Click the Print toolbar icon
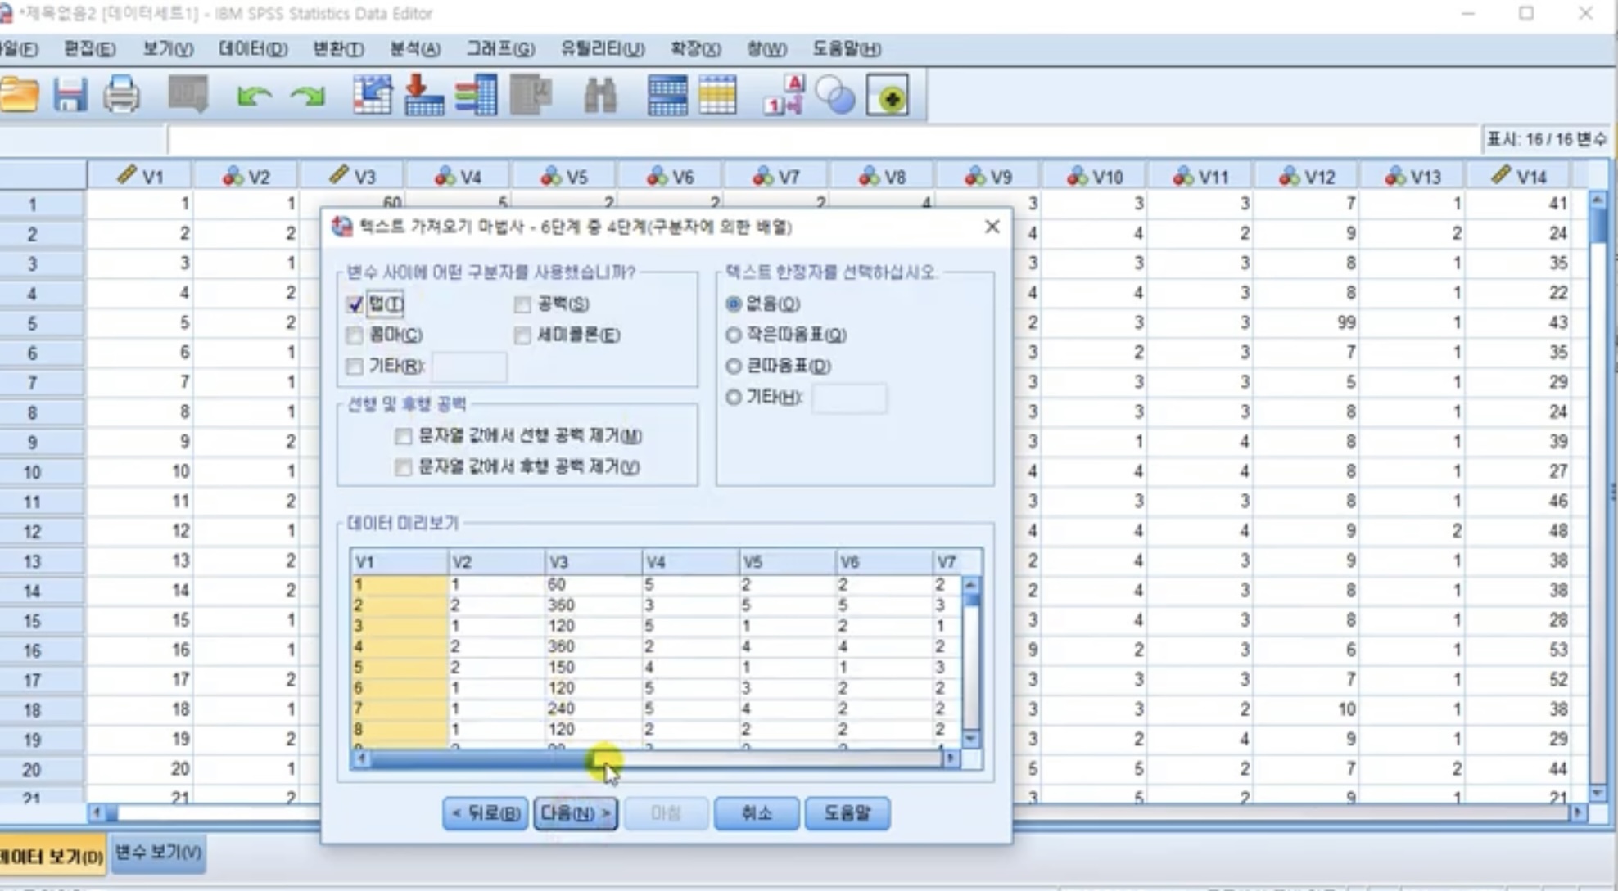The height and width of the screenshot is (891, 1618). [121, 96]
